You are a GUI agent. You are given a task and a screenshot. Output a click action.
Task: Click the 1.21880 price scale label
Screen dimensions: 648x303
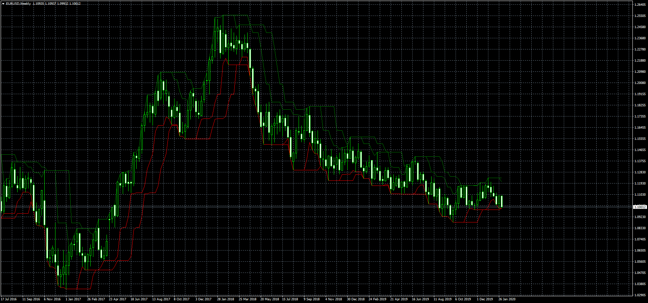click(x=640, y=61)
